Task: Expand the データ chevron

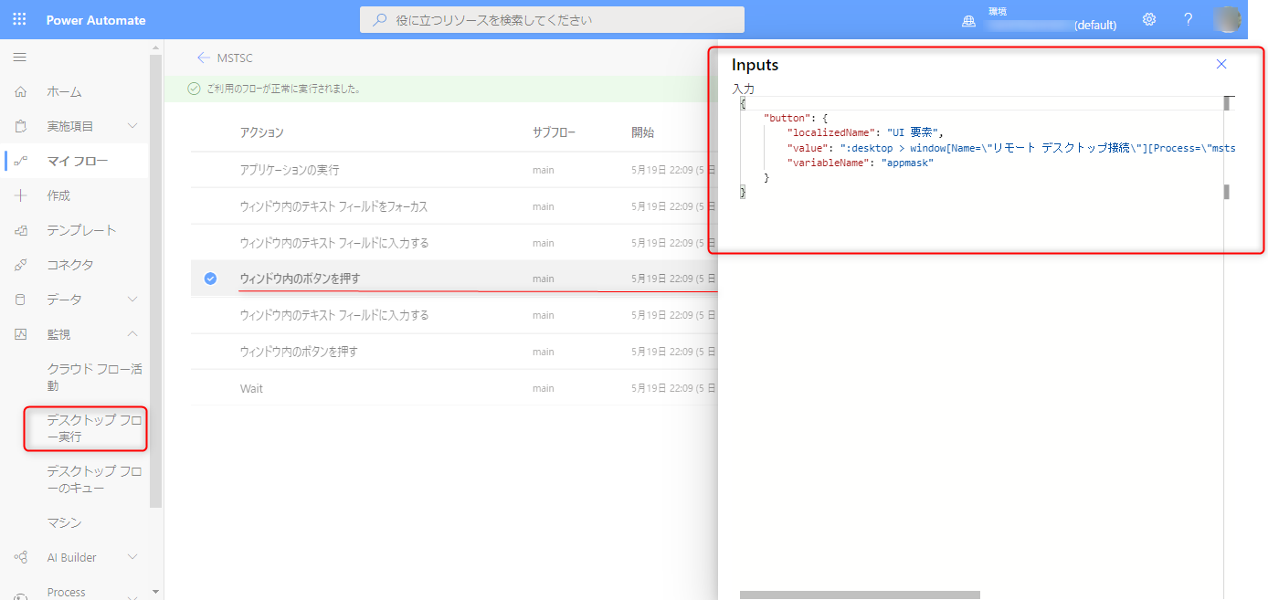Action: 132,300
